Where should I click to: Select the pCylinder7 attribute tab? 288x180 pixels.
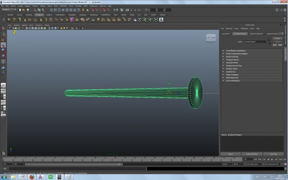[226, 34]
